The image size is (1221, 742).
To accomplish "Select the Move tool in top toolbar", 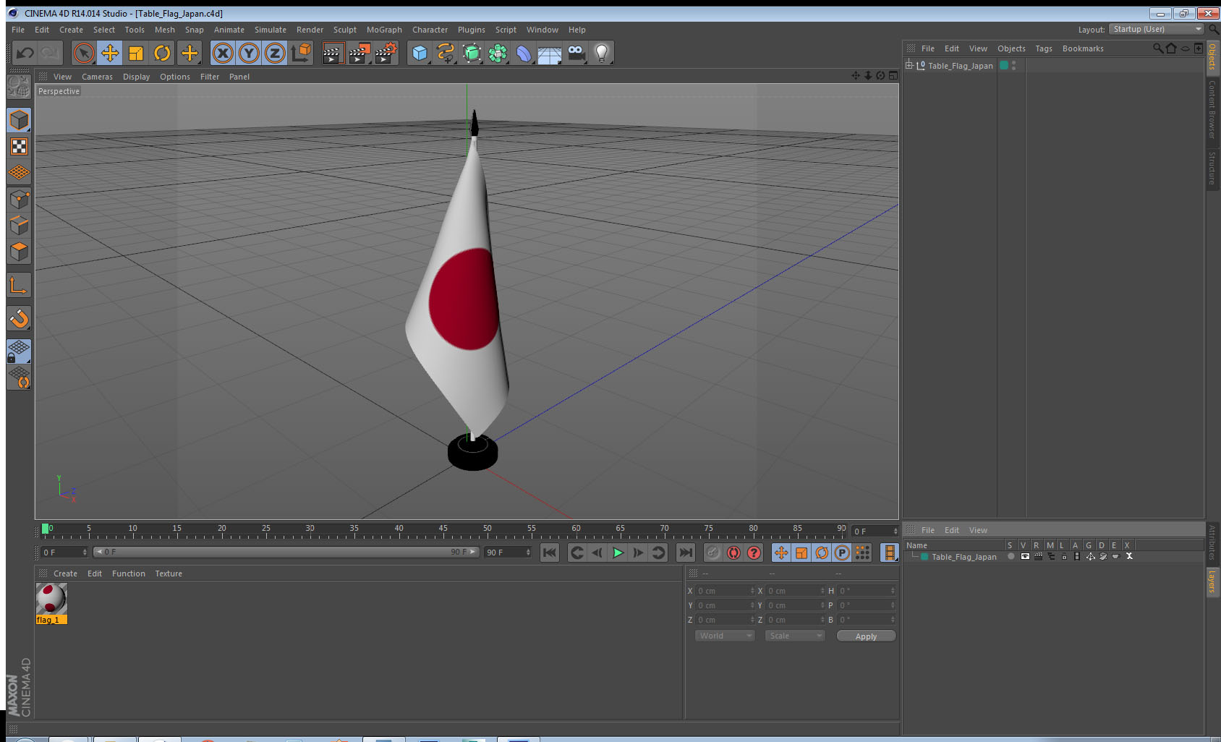I will (110, 53).
